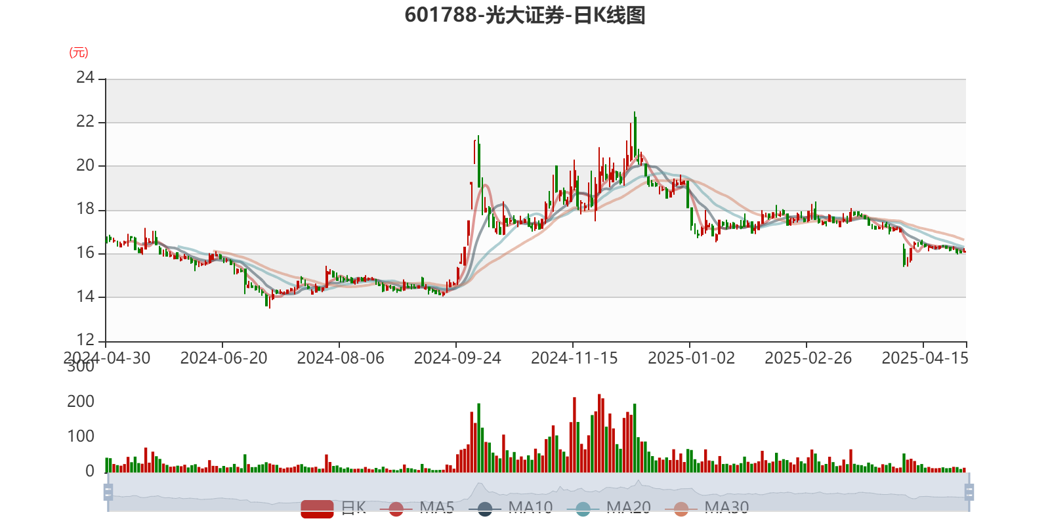Click the 2025-01-02 date label
Viewport: 1050px width, 525px height.
click(691, 358)
